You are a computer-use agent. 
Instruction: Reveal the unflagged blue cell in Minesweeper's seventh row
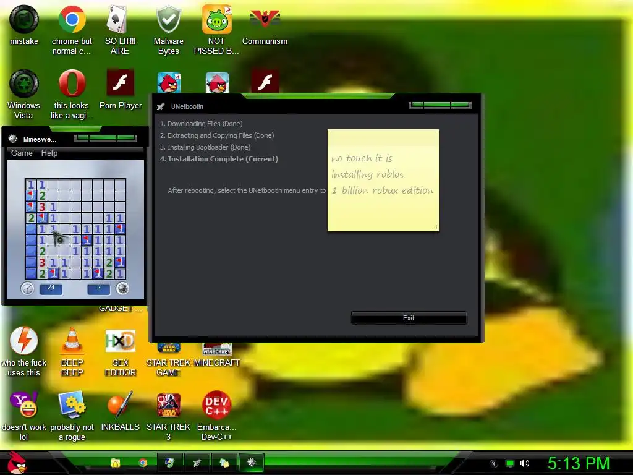pyautogui.click(x=31, y=251)
